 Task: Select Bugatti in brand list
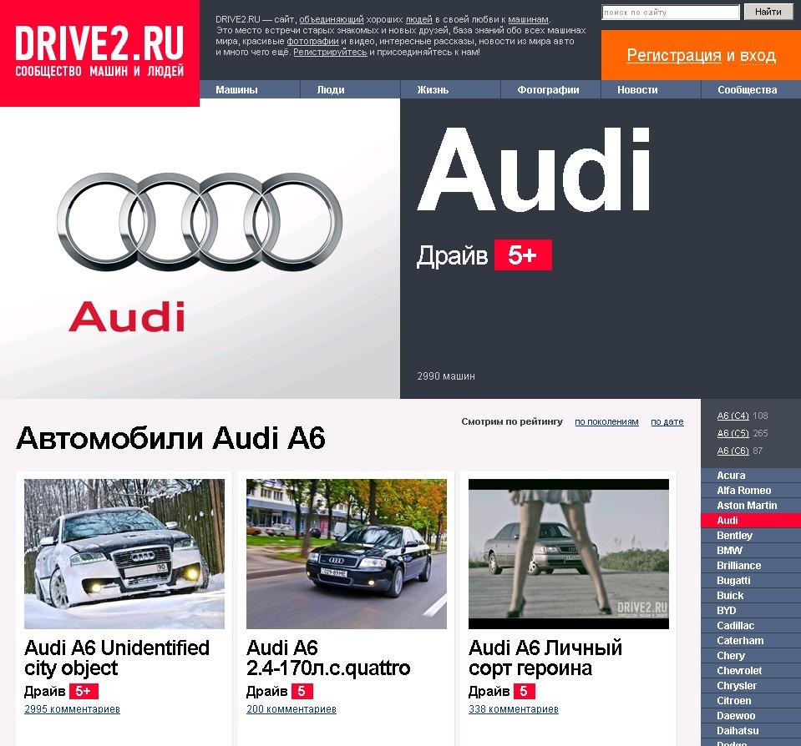pos(751,581)
